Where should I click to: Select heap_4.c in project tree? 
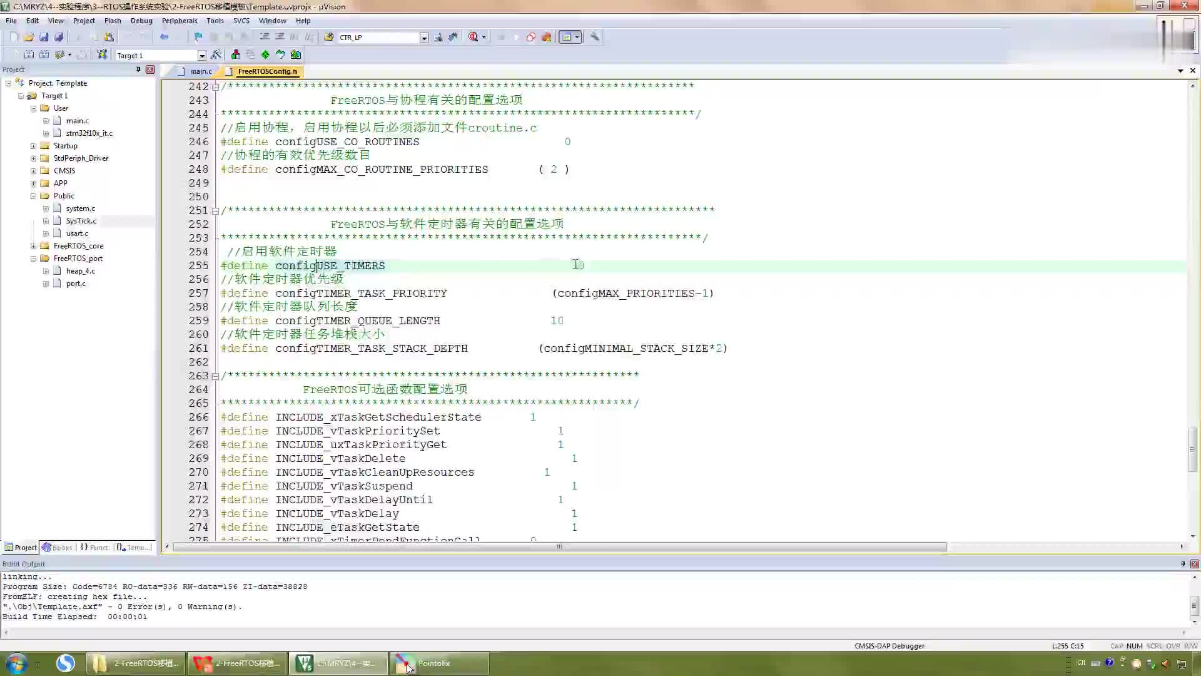[x=81, y=271]
